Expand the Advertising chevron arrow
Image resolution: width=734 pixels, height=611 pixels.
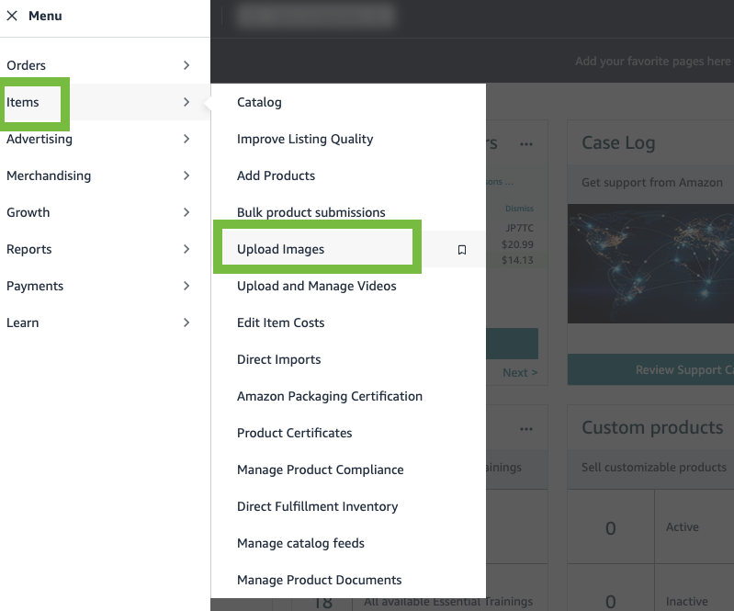pos(186,139)
